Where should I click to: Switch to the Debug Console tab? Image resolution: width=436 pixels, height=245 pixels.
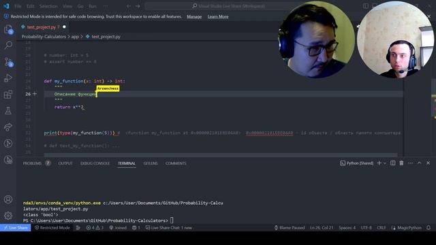[95, 163]
